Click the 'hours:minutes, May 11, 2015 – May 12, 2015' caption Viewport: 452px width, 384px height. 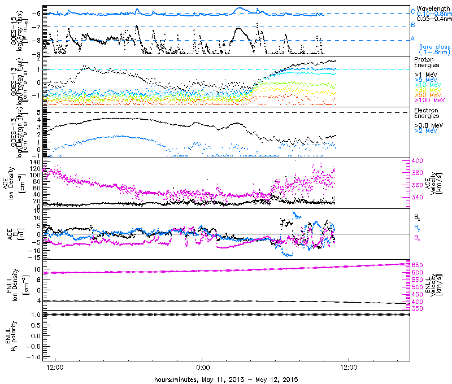(x=226, y=379)
